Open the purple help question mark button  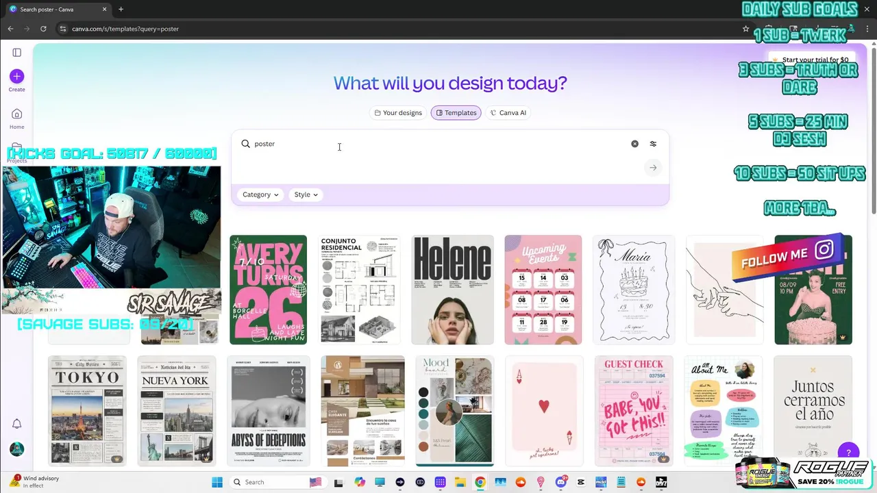click(848, 452)
